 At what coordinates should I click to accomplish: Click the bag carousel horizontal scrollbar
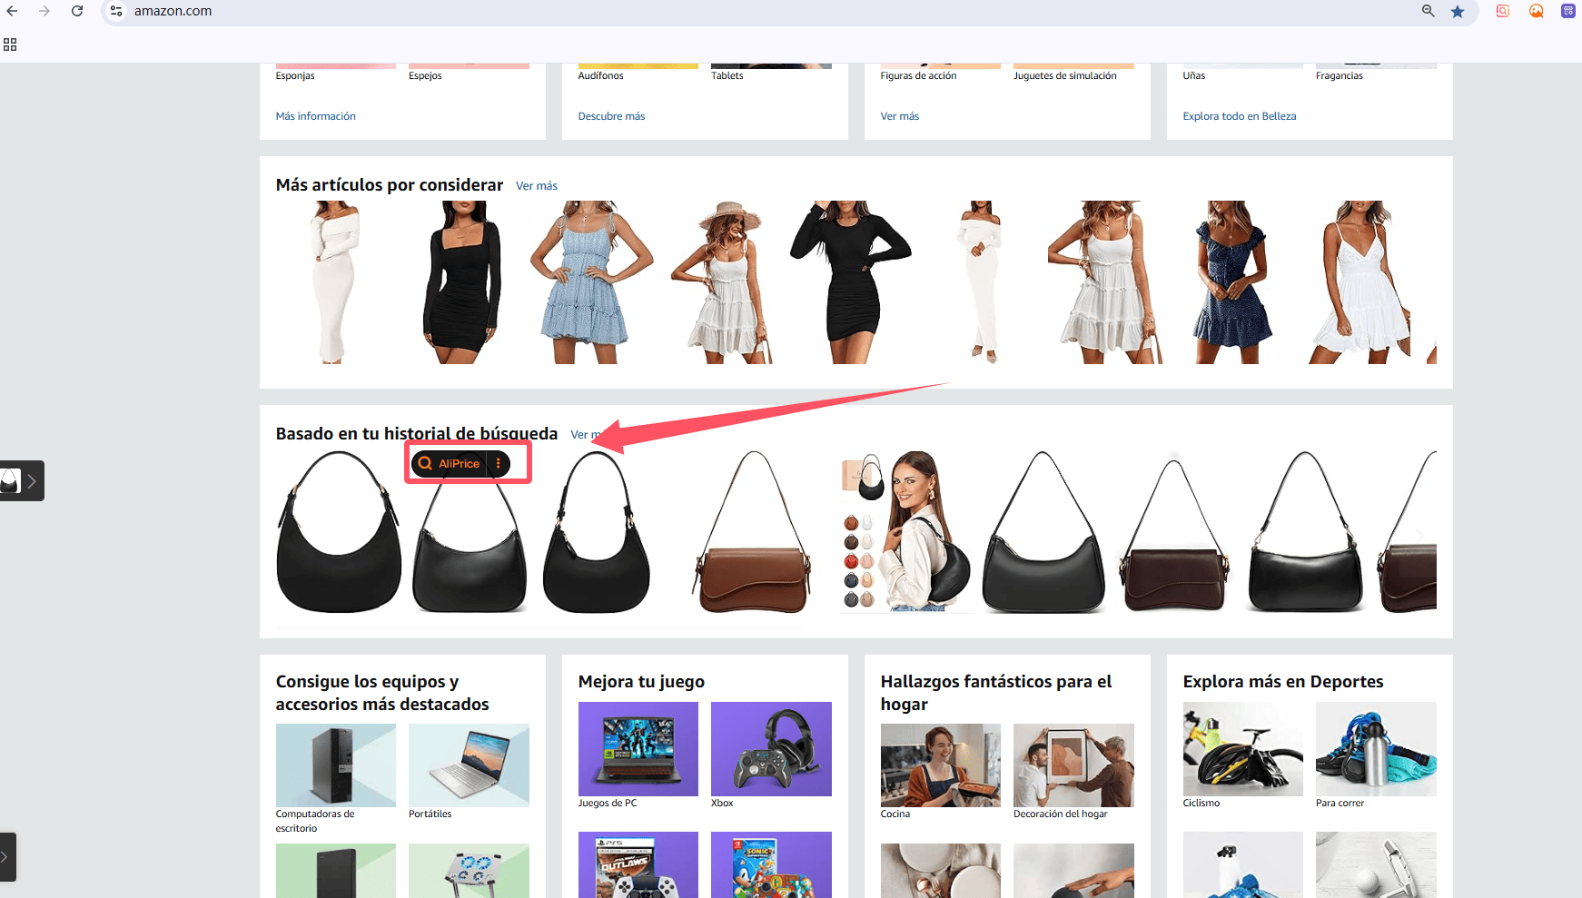click(x=539, y=627)
